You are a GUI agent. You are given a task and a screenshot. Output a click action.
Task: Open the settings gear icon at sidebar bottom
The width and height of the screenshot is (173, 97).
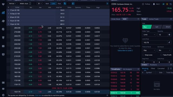point(3,95)
